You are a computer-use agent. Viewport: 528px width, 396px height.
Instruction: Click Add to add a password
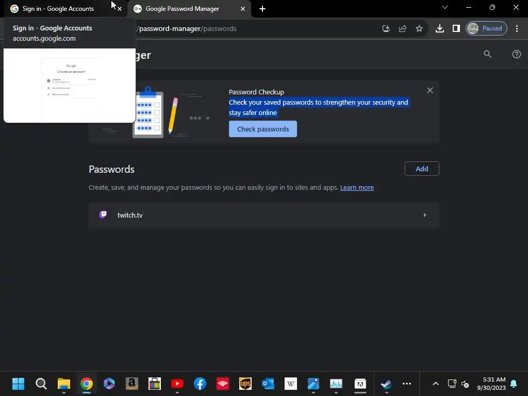[x=422, y=169]
